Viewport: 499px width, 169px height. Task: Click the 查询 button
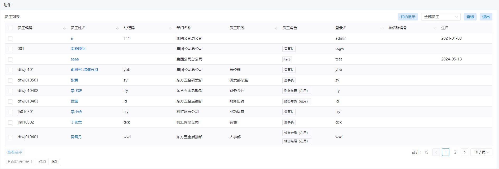tap(470, 17)
